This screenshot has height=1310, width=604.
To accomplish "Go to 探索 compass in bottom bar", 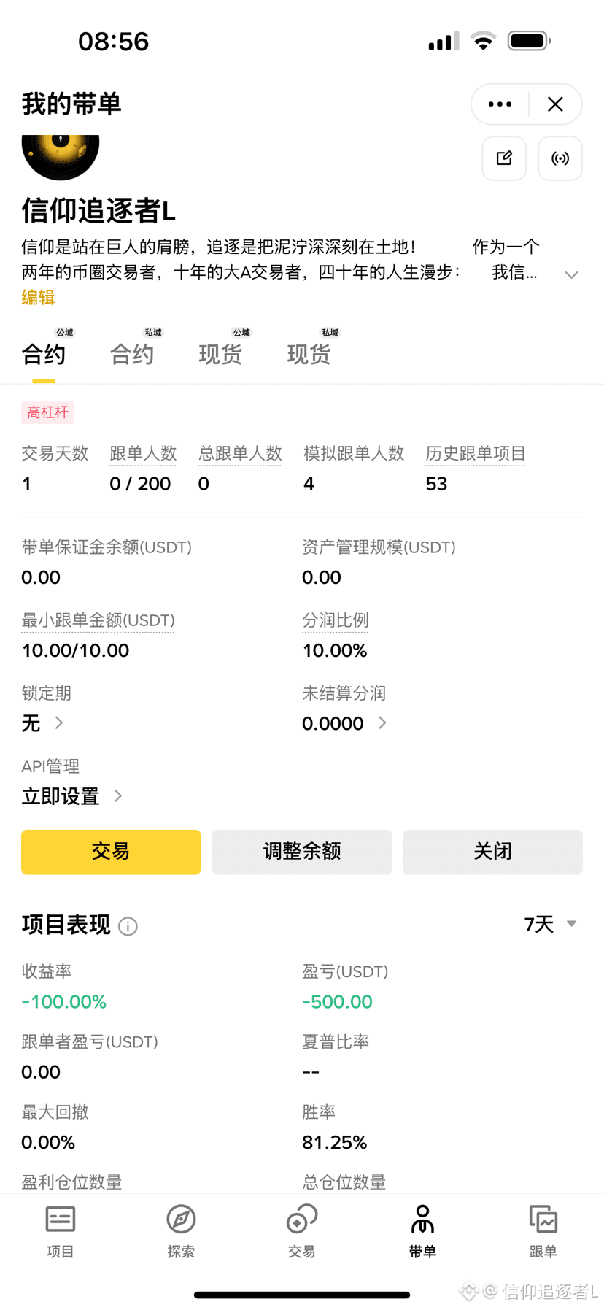I will click(x=181, y=1230).
